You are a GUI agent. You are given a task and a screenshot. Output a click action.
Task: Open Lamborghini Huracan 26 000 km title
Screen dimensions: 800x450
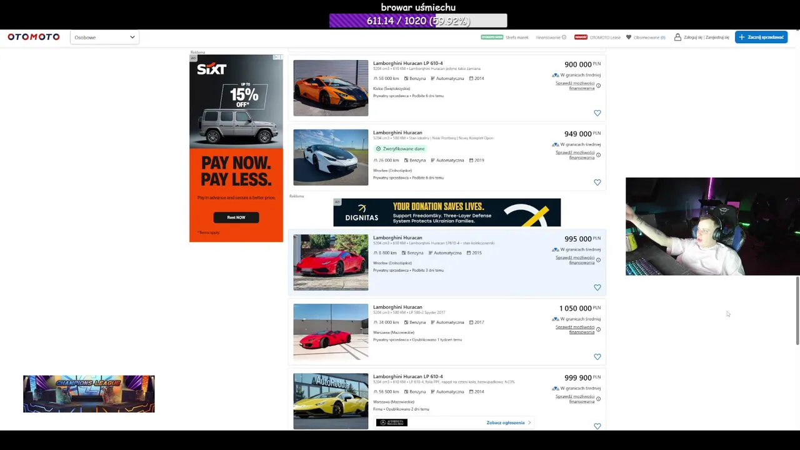click(x=397, y=132)
